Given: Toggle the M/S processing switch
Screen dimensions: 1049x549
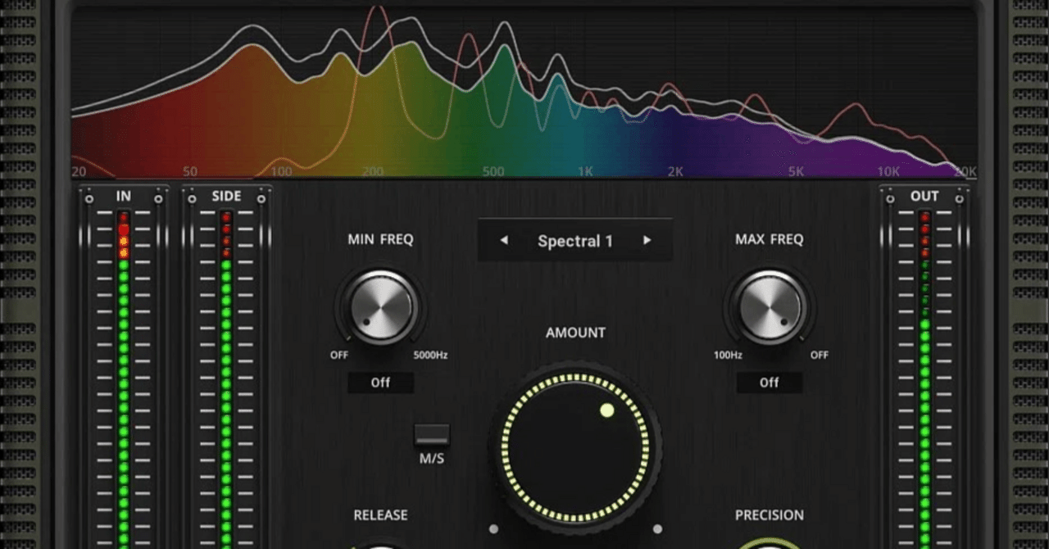Looking at the screenshot, I should pyautogui.click(x=432, y=435).
